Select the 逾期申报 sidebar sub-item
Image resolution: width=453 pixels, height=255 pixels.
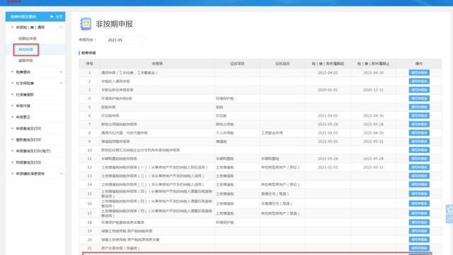coord(26,61)
